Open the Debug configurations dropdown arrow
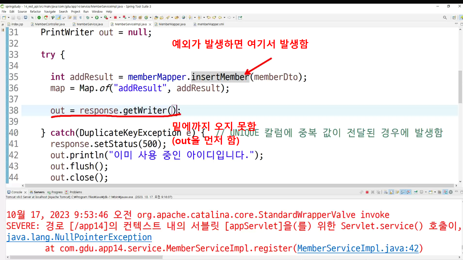Screen dimensions: 463x260 coord(92,18)
